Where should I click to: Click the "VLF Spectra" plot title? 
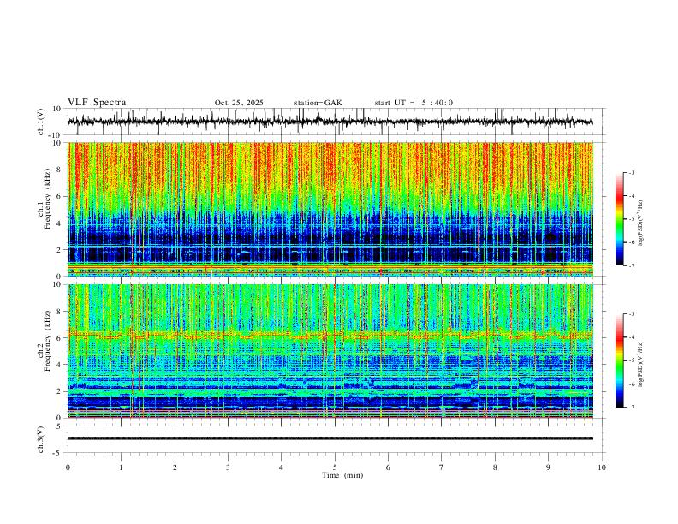click(97, 103)
